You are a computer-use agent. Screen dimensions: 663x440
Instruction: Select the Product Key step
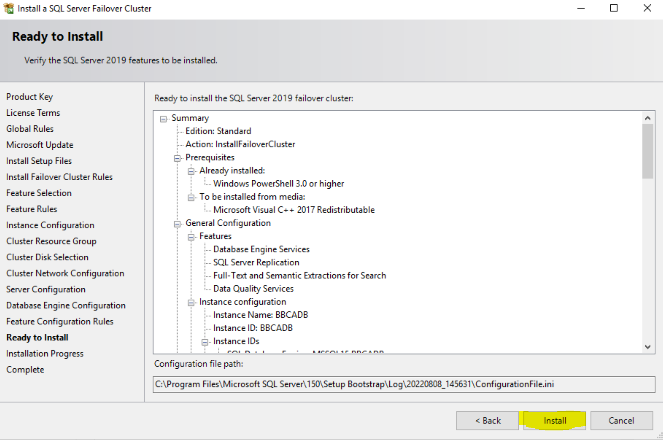[x=29, y=97]
